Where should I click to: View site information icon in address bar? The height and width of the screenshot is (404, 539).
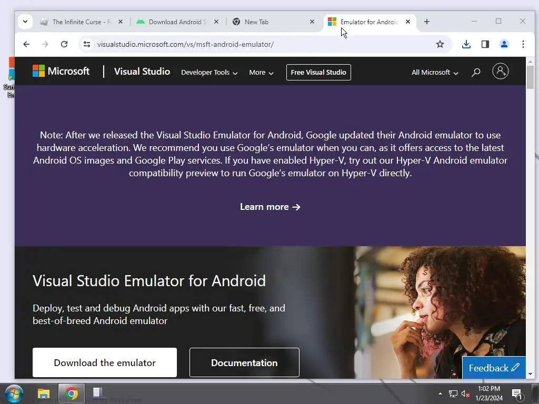tap(87, 44)
